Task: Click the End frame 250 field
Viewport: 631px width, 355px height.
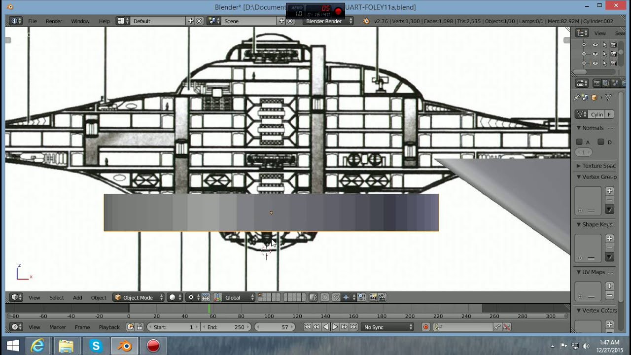Action: (226, 327)
